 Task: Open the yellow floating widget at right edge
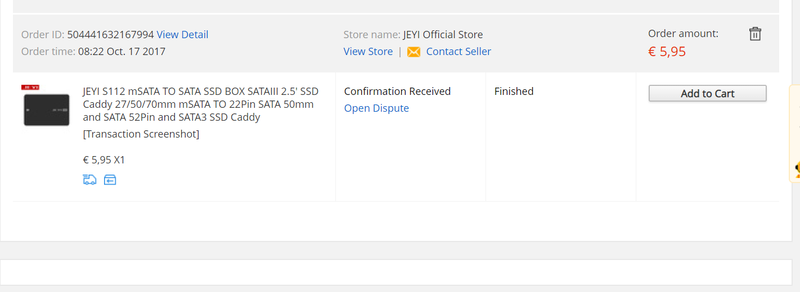(x=795, y=134)
